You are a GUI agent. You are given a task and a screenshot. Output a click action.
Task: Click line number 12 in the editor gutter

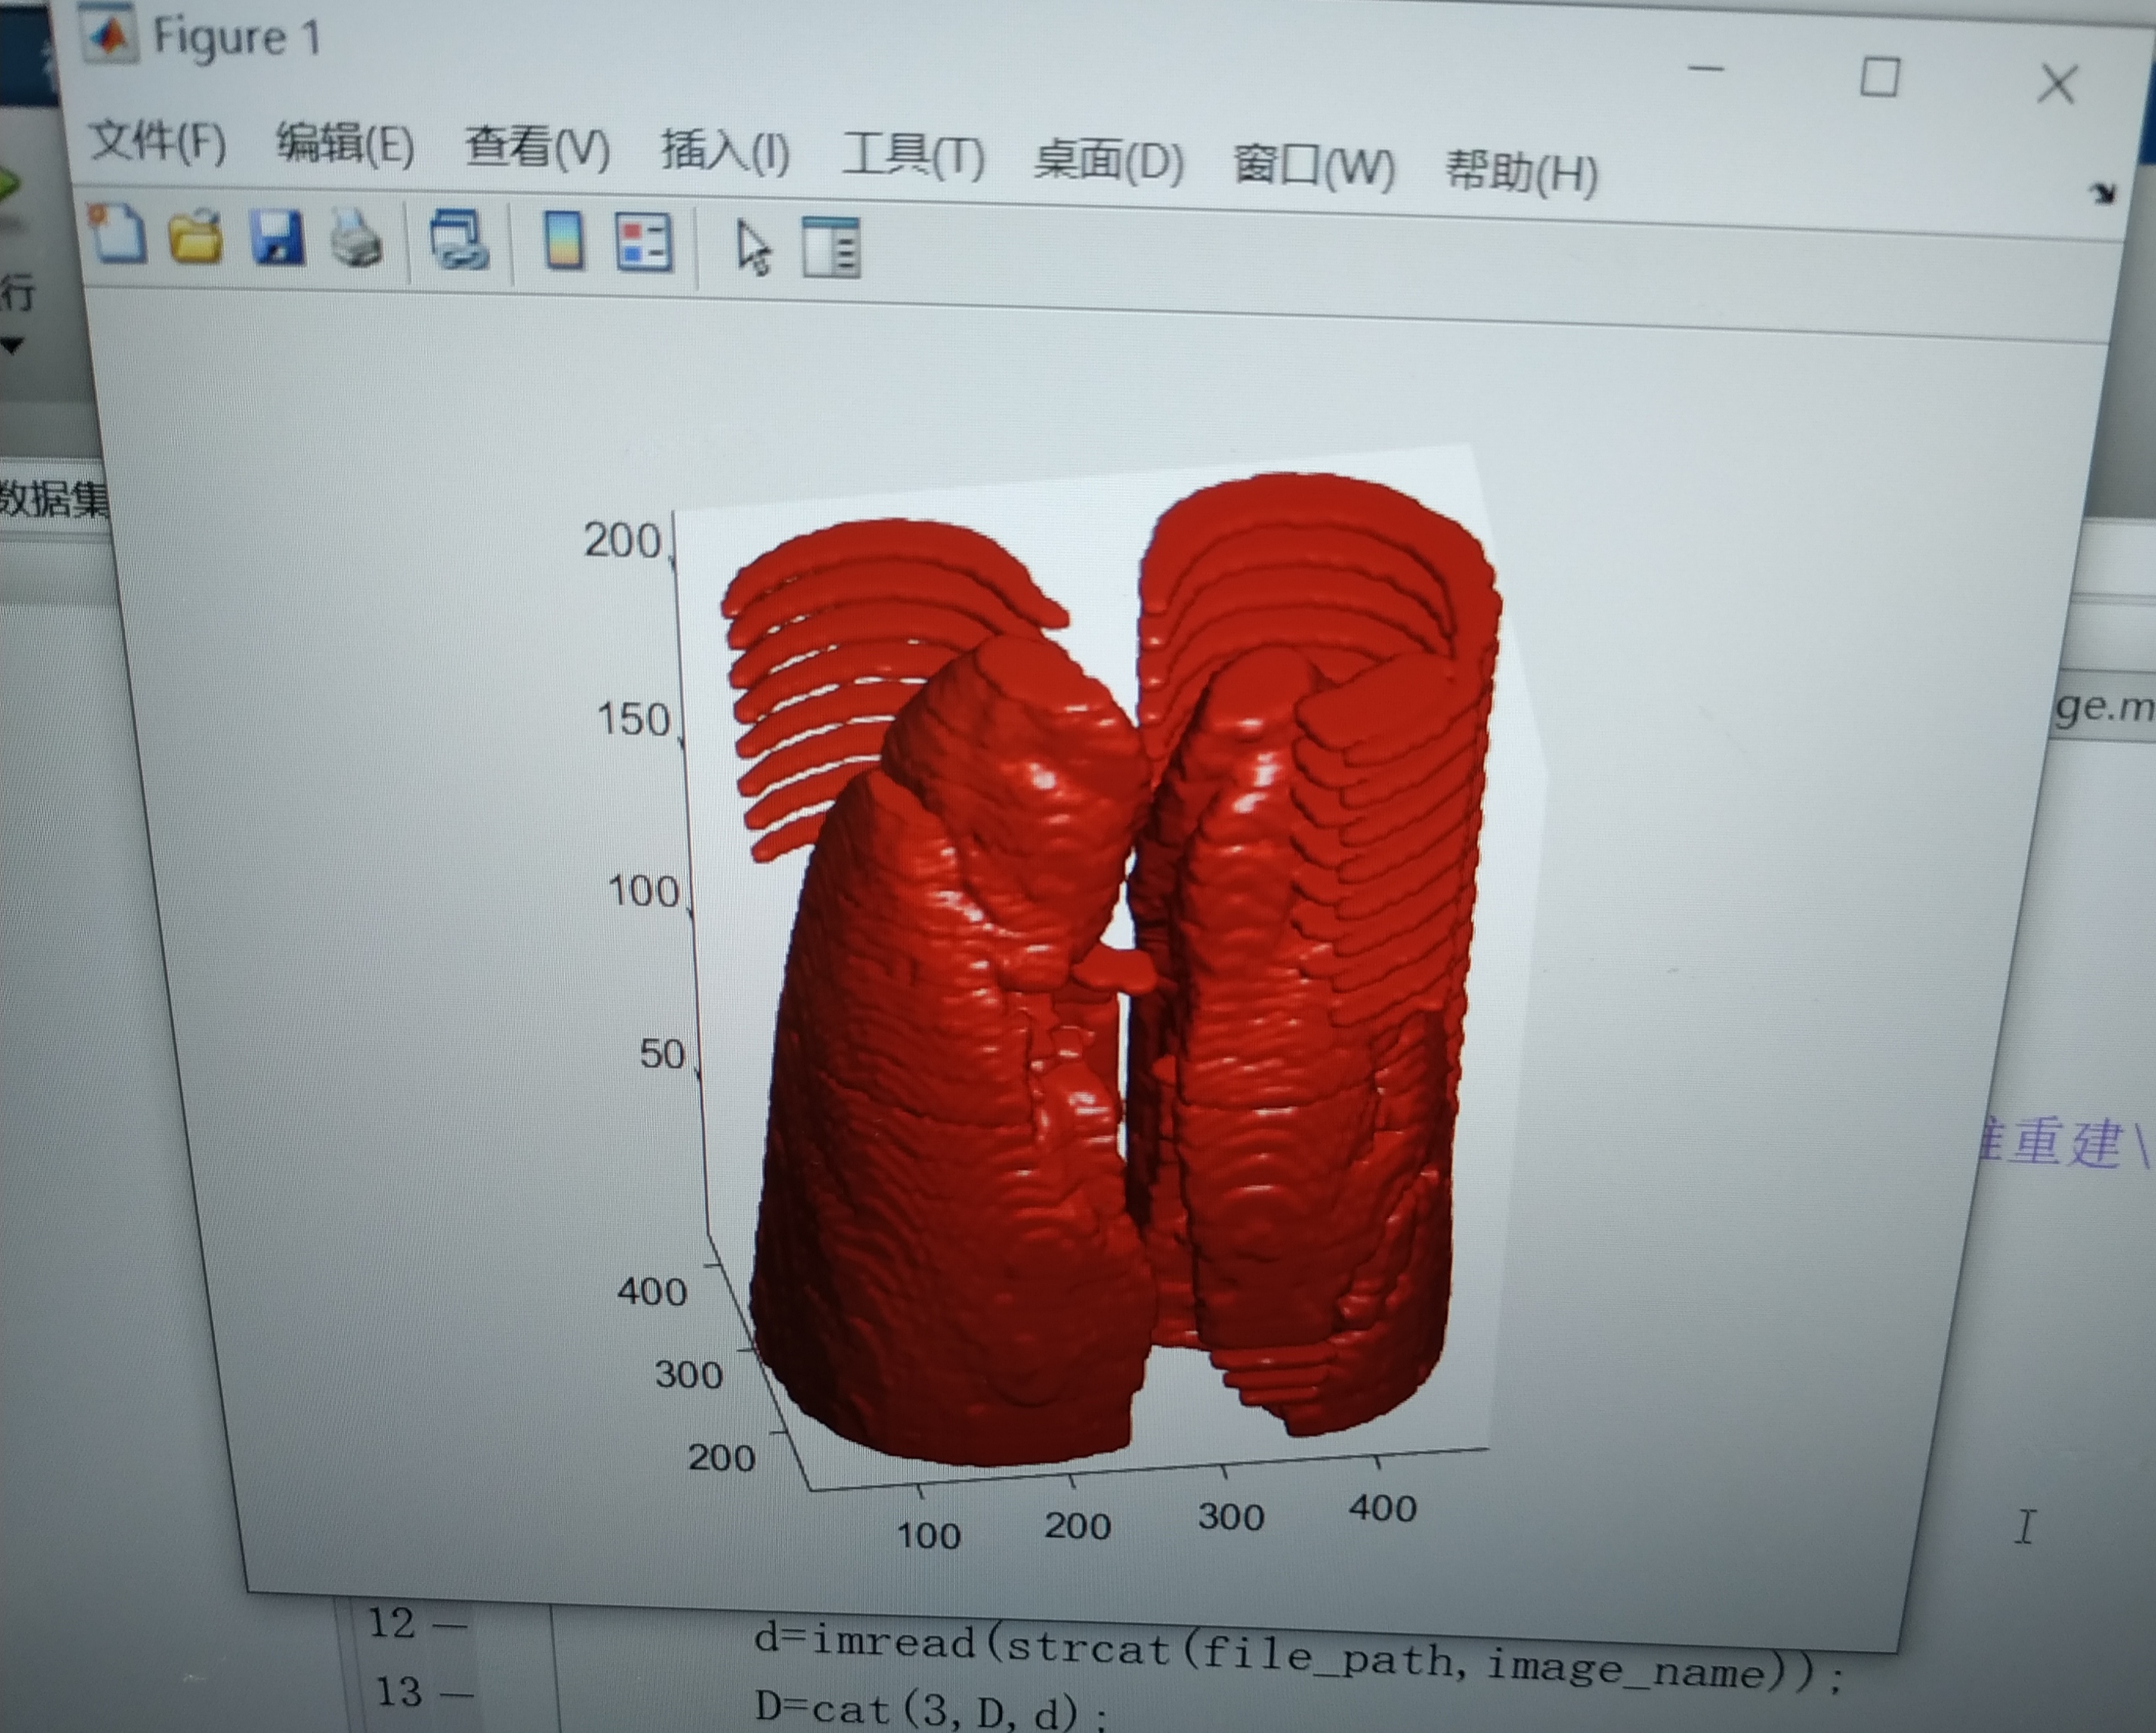pos(391,1623)
